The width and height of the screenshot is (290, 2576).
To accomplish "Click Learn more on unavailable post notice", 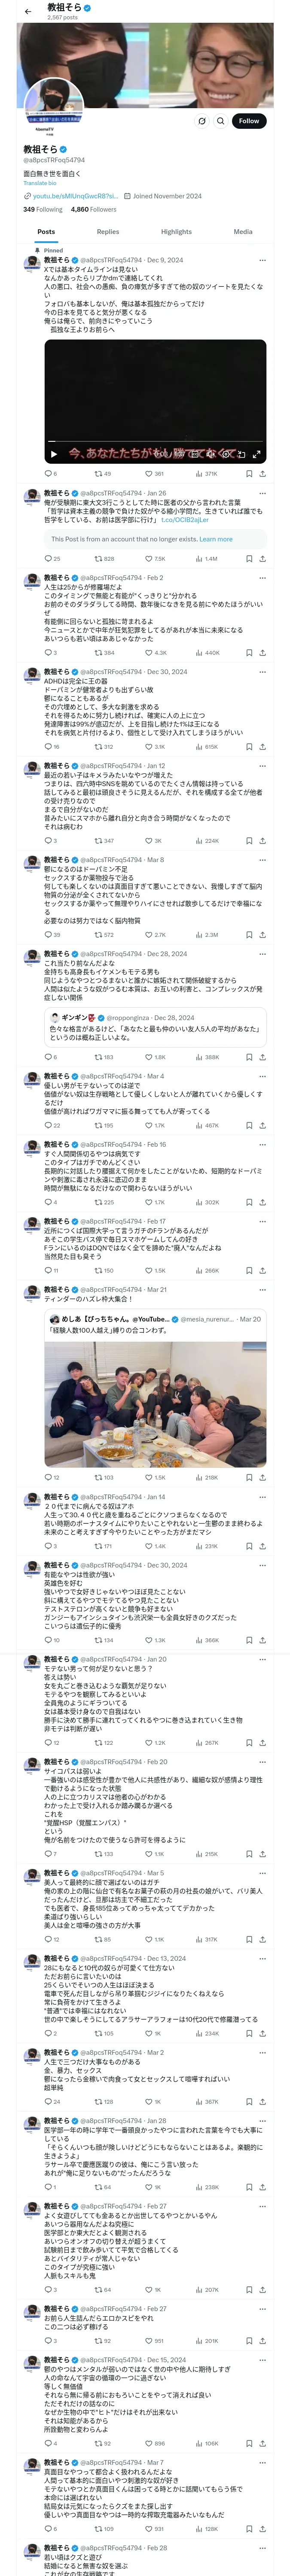I will tap(216, 539).
